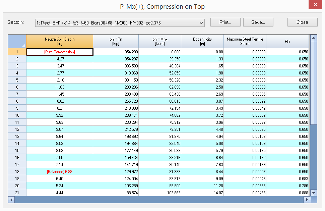Click the horizontal scrollbar left arrow
325x211 pixels.
[x=11, y=200]
